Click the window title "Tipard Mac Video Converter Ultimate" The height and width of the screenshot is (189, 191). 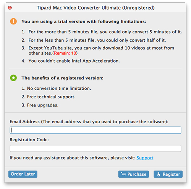79,8
